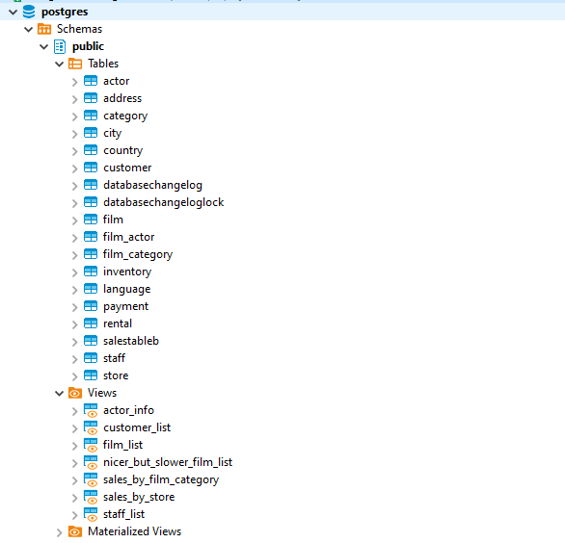
Task: Select the sales_by_store view name
Action: 139,498
